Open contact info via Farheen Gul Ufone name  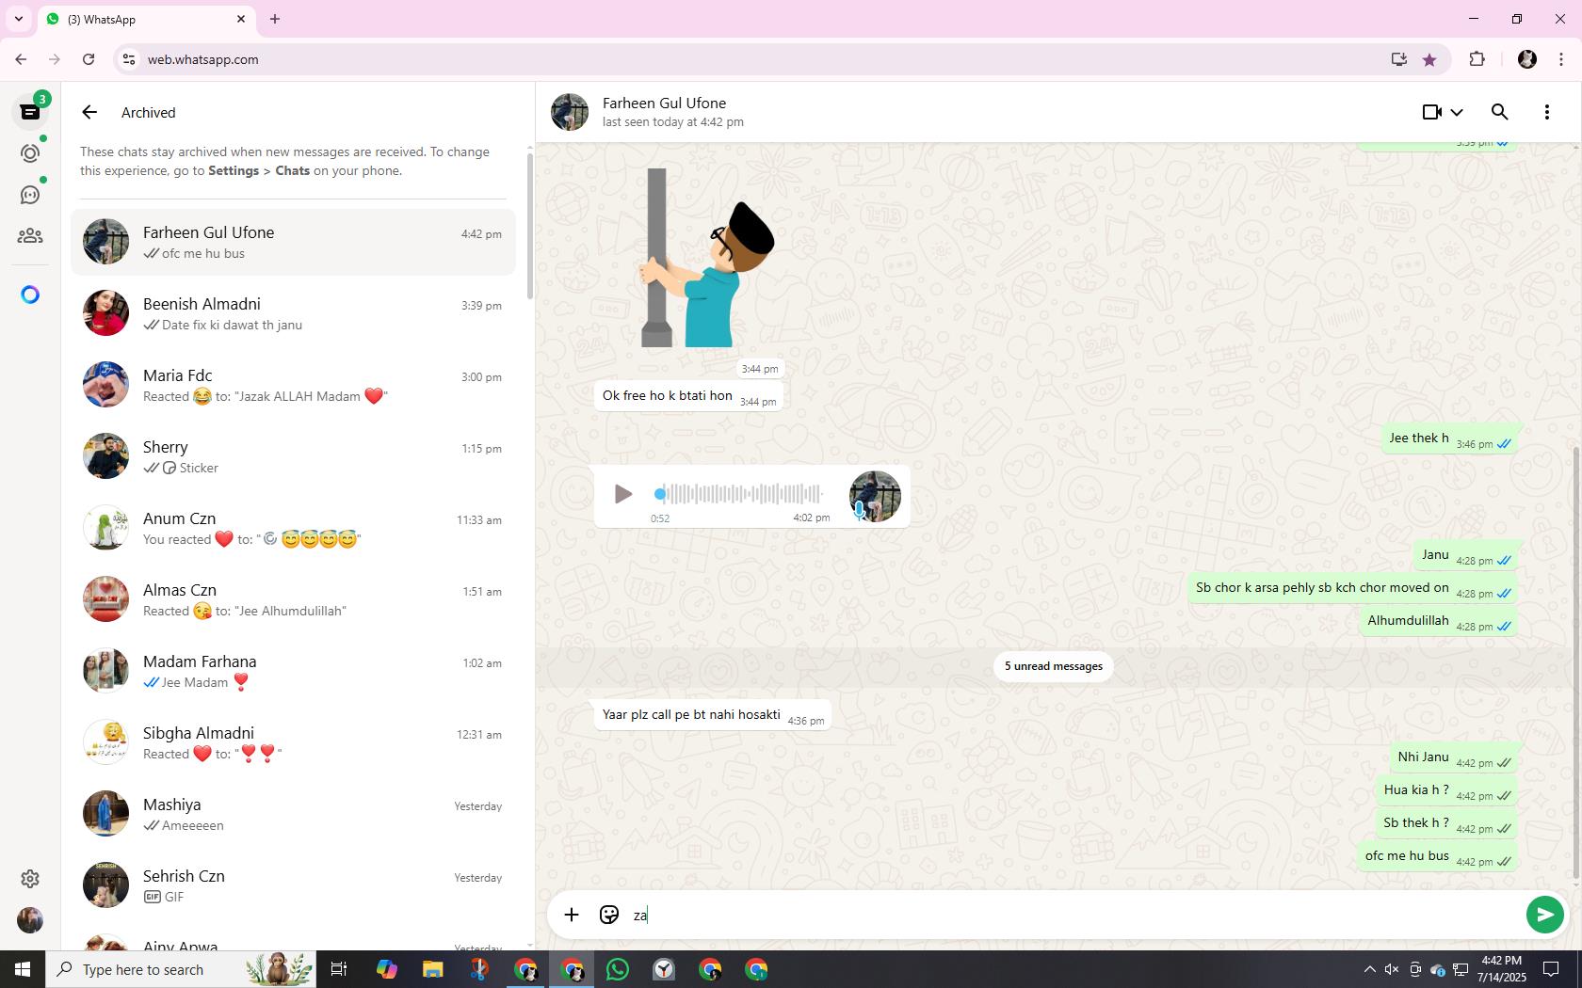tap(664, 104)
